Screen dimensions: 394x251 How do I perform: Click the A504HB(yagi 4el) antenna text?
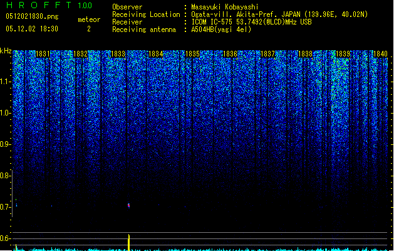pos(221,29)
